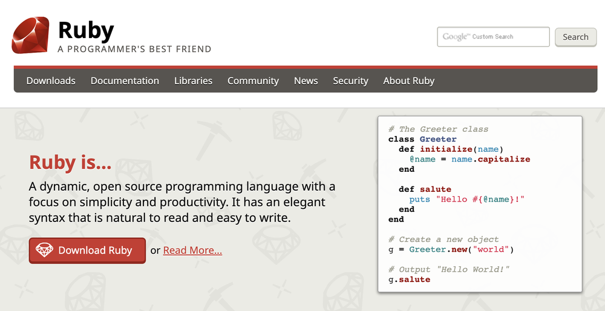605x311 pixels.
Task: Click "A PROGRAMMER'S BEST FRIEND" tagline
Action: pyautogui.click(x=134, y=49)
